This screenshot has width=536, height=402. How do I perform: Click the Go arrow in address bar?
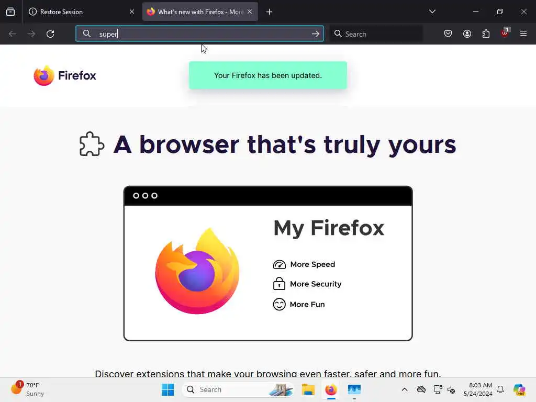[316, 34]
